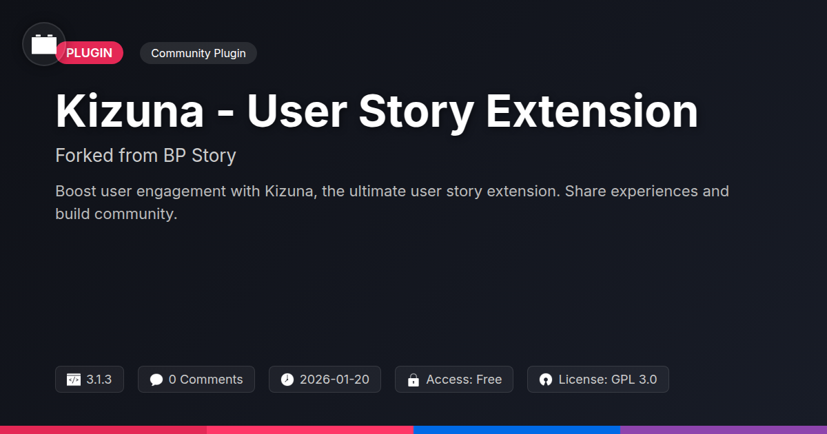Viewport: 827px width, 434px height.
Task: Click the version code icon beside 3.1.3
Action: click(x=74, y=380)
